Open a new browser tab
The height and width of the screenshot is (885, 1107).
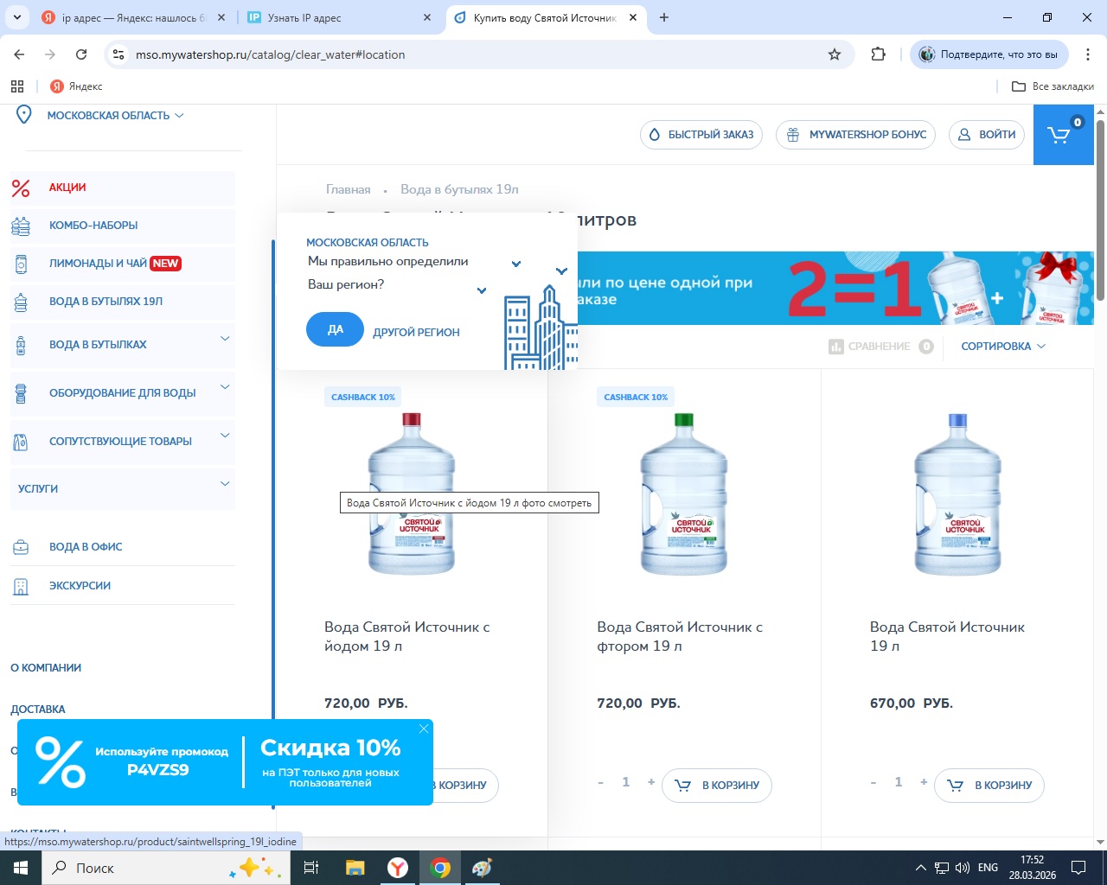[x=664, y=17]
